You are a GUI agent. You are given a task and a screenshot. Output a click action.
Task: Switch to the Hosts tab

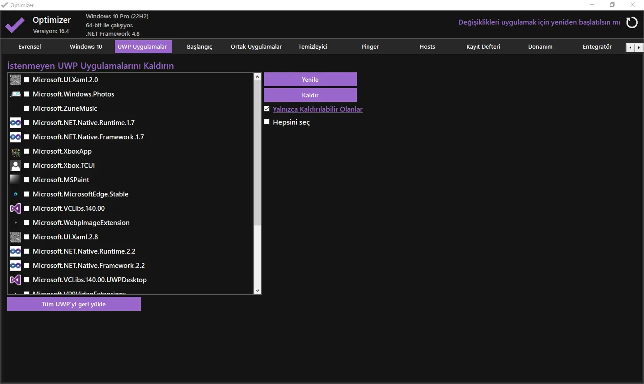[x=427, y=47]
